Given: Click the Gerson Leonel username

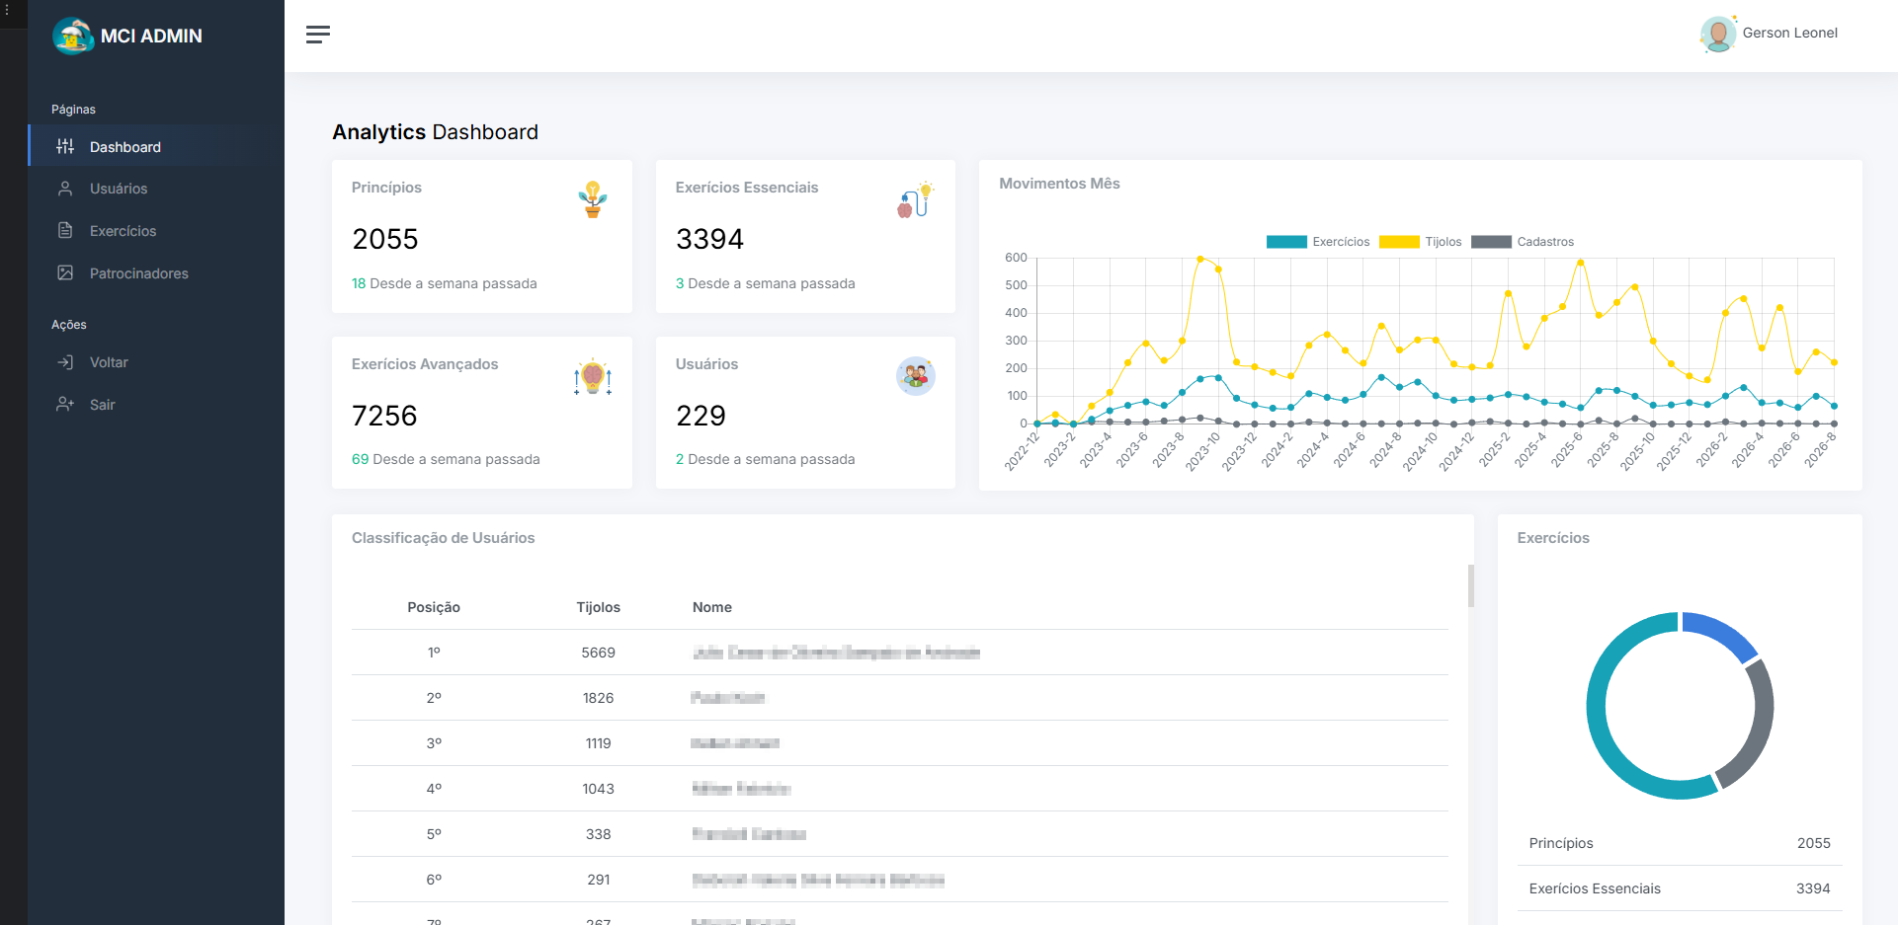Looking at the screenshot, I should tap(1789, 33).
